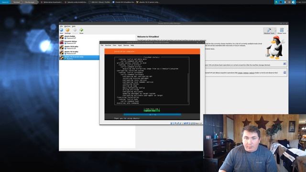Select the running ubuntu 18.10 server virtual machine
This screenshot has height=172, width=306.
click(79, 57)
